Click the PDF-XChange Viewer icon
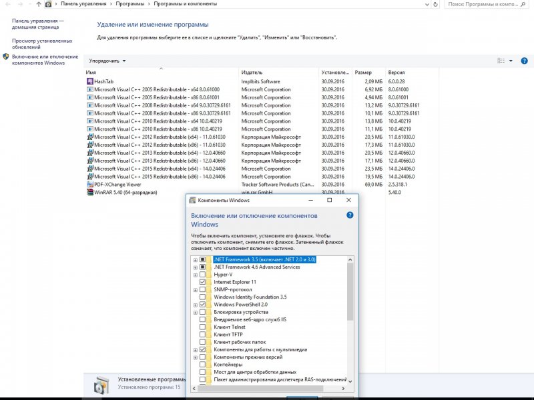Screen dimensions: 534x400 [x=90, y=185]
